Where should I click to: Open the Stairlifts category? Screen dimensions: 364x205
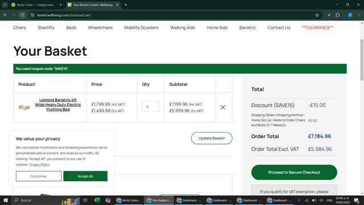click(46, 27)
